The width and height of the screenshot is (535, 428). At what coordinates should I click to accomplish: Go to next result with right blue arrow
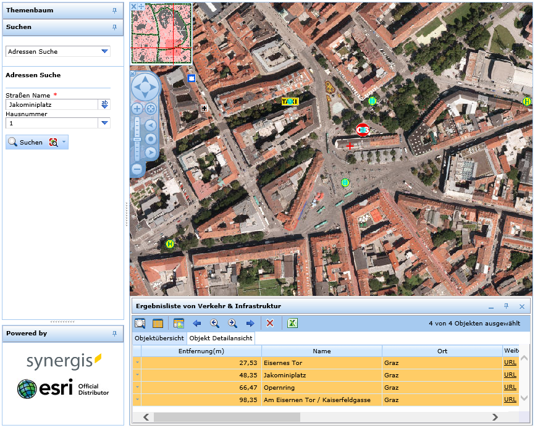coord(250,323)
